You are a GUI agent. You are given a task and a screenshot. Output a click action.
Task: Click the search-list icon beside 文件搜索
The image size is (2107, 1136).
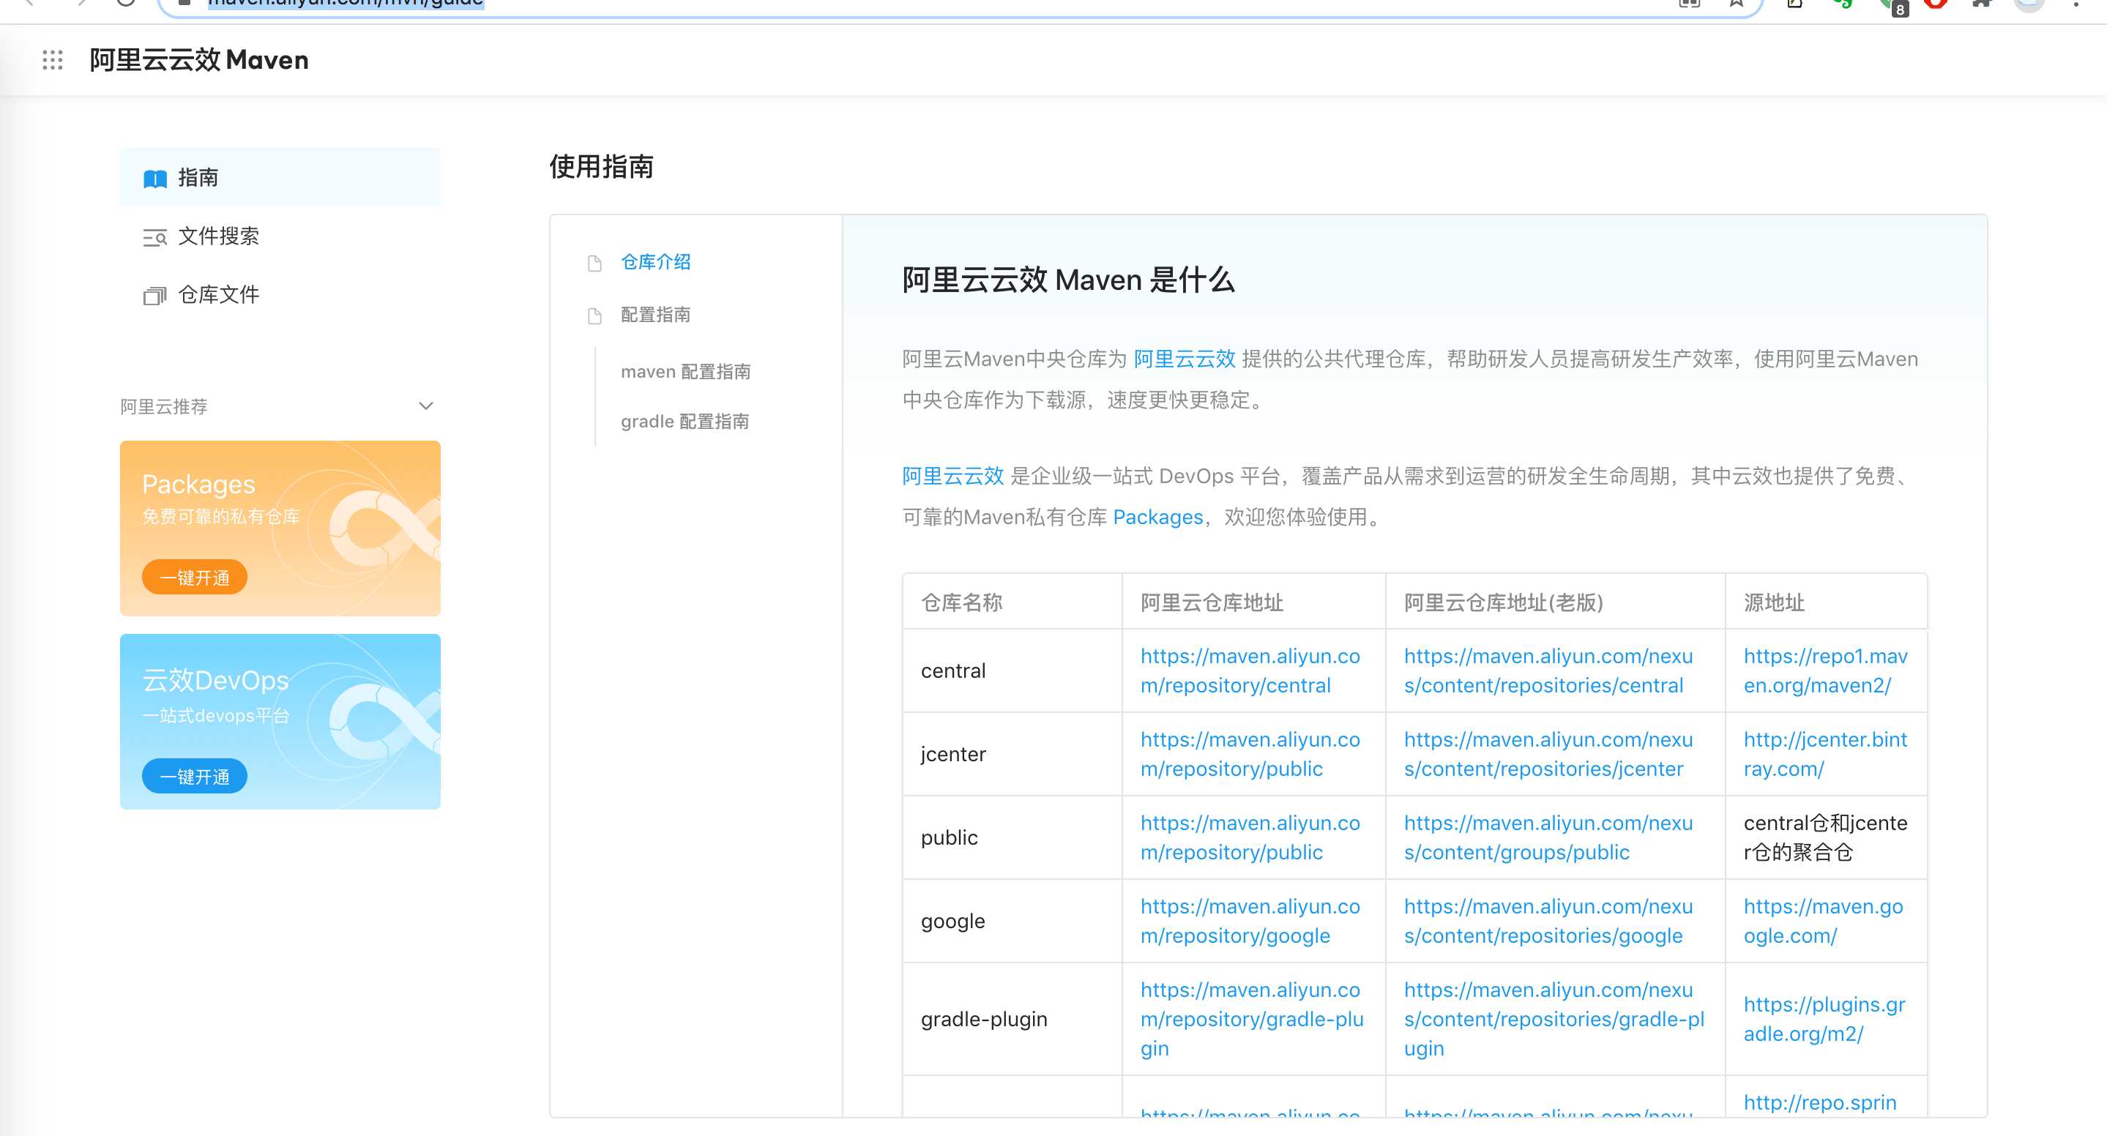pyautogui.click(x=154, y=237)
